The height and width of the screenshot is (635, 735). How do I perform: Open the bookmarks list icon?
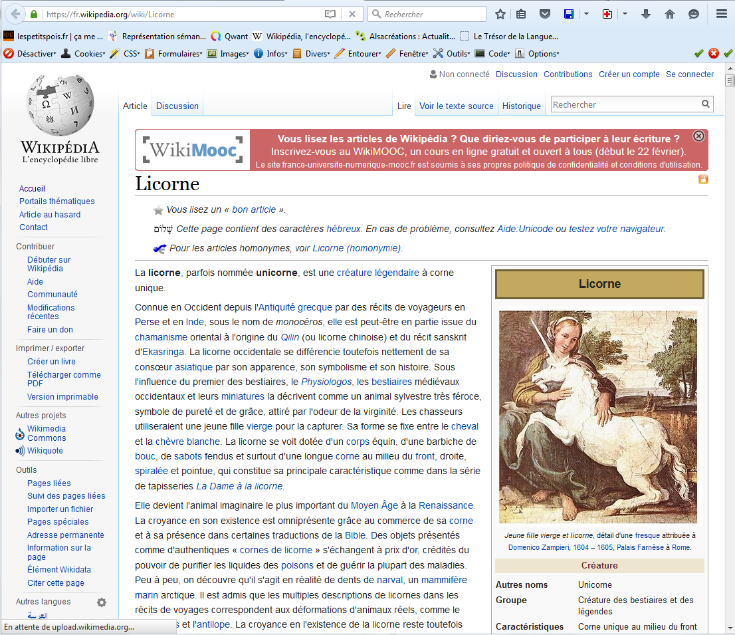coord(521,14)
